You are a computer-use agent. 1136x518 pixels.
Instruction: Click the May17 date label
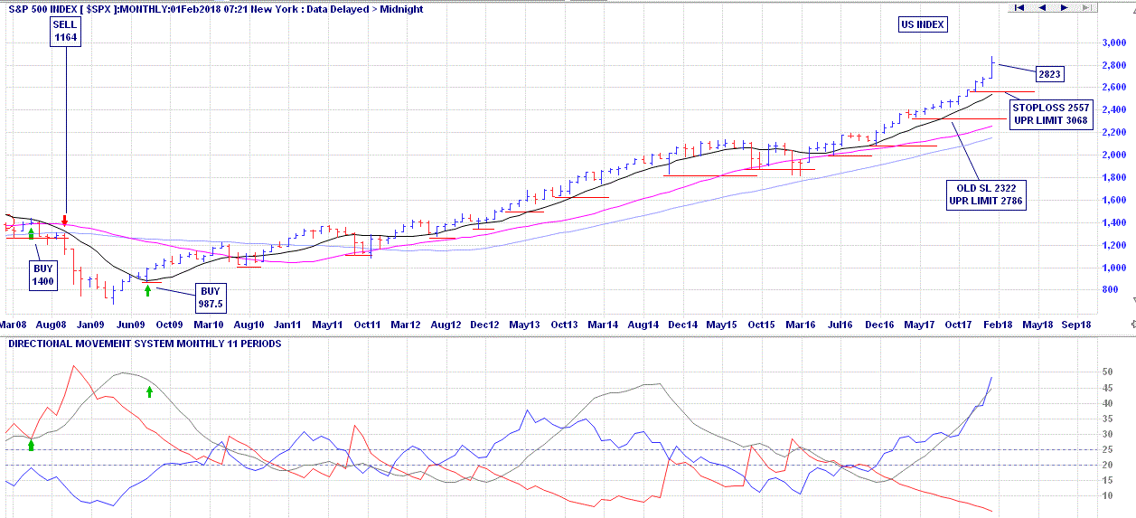tap(919, 324)
